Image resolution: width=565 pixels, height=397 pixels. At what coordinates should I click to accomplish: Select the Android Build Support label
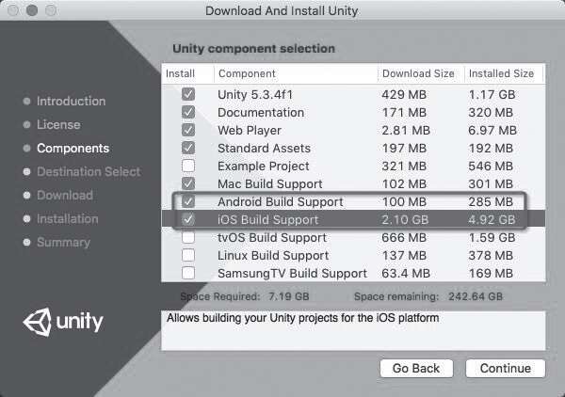(x=281, y=202)
